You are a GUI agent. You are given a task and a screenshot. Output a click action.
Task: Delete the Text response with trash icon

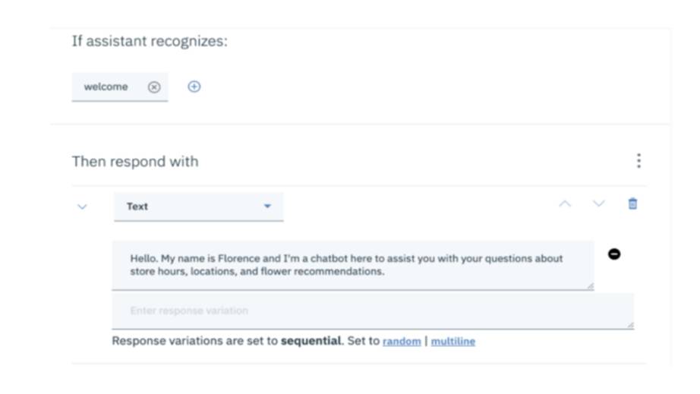point(632,203)
